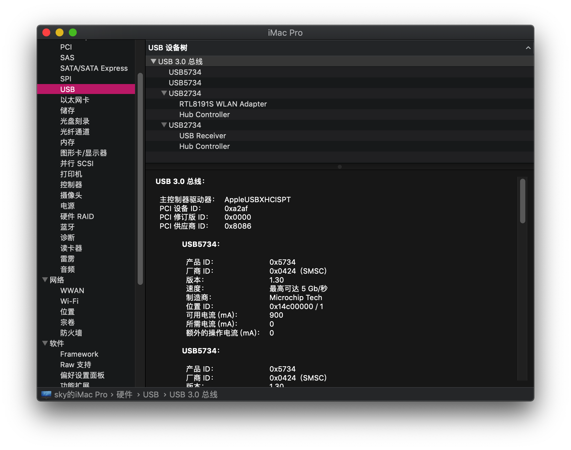571x450 pixels.
Task: Select 图形卡/显示器 in sidebar
Action: (83, 153)
